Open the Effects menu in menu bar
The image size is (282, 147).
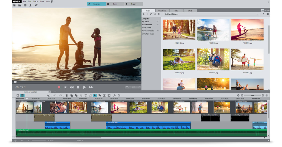[35, 1]
